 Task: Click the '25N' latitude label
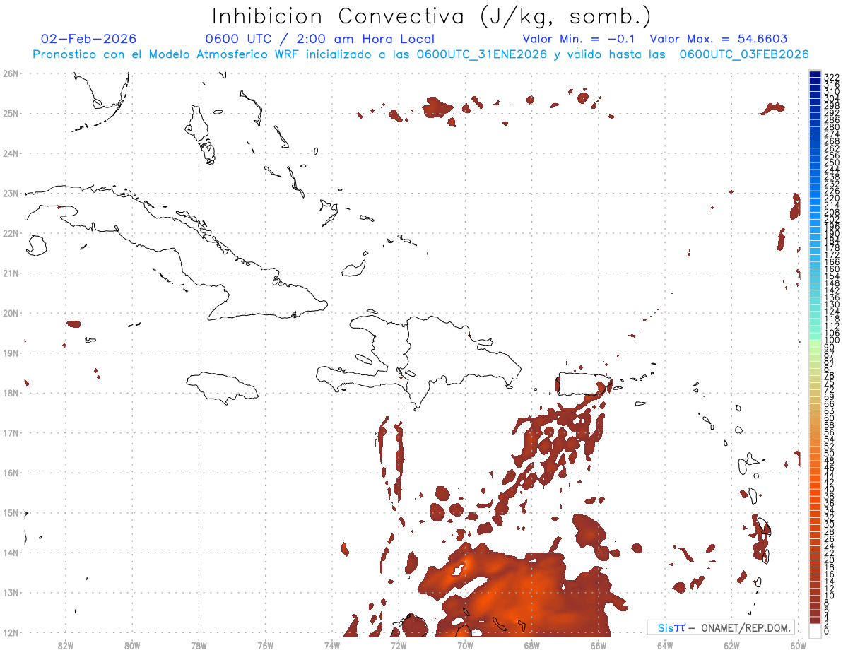click(x=11, y=113)
